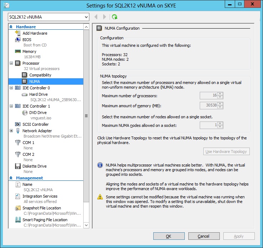263x248 pixels.
Task: Select the NUMA tree item
Action: 46,81
